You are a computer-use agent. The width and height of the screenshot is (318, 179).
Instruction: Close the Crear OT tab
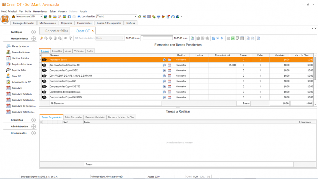coord(93,31)
